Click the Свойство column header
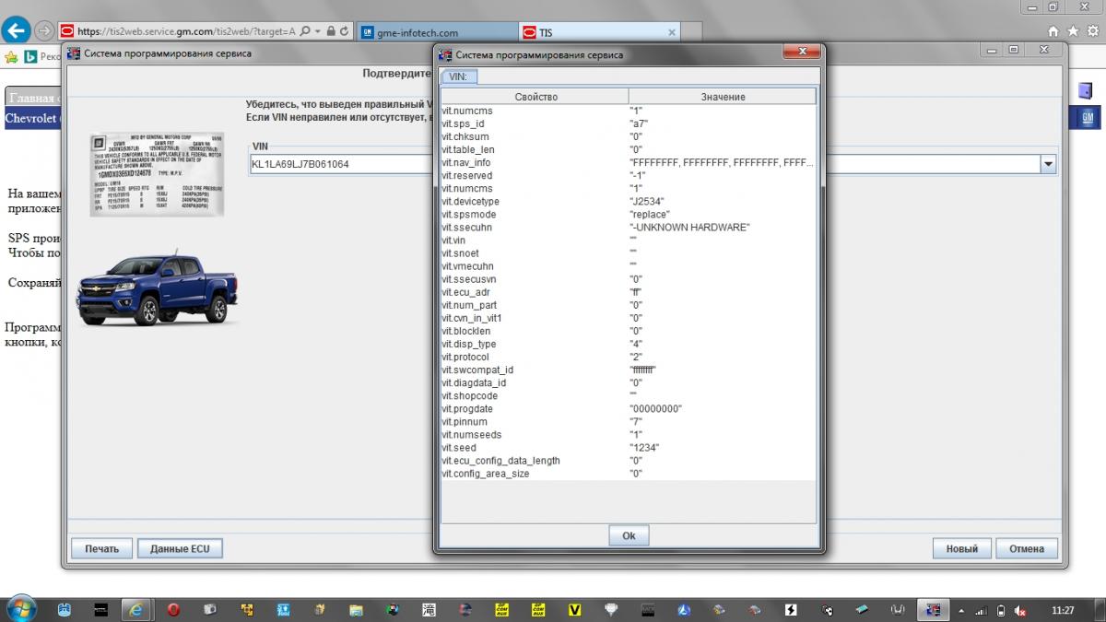 [535, 97]
